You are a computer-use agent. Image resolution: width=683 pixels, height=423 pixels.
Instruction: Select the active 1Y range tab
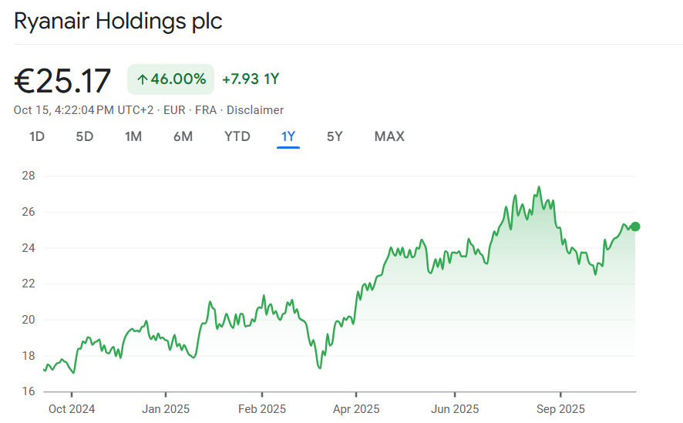288,137
